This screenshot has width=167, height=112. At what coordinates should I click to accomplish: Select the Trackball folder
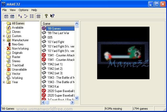click(18, 65)
